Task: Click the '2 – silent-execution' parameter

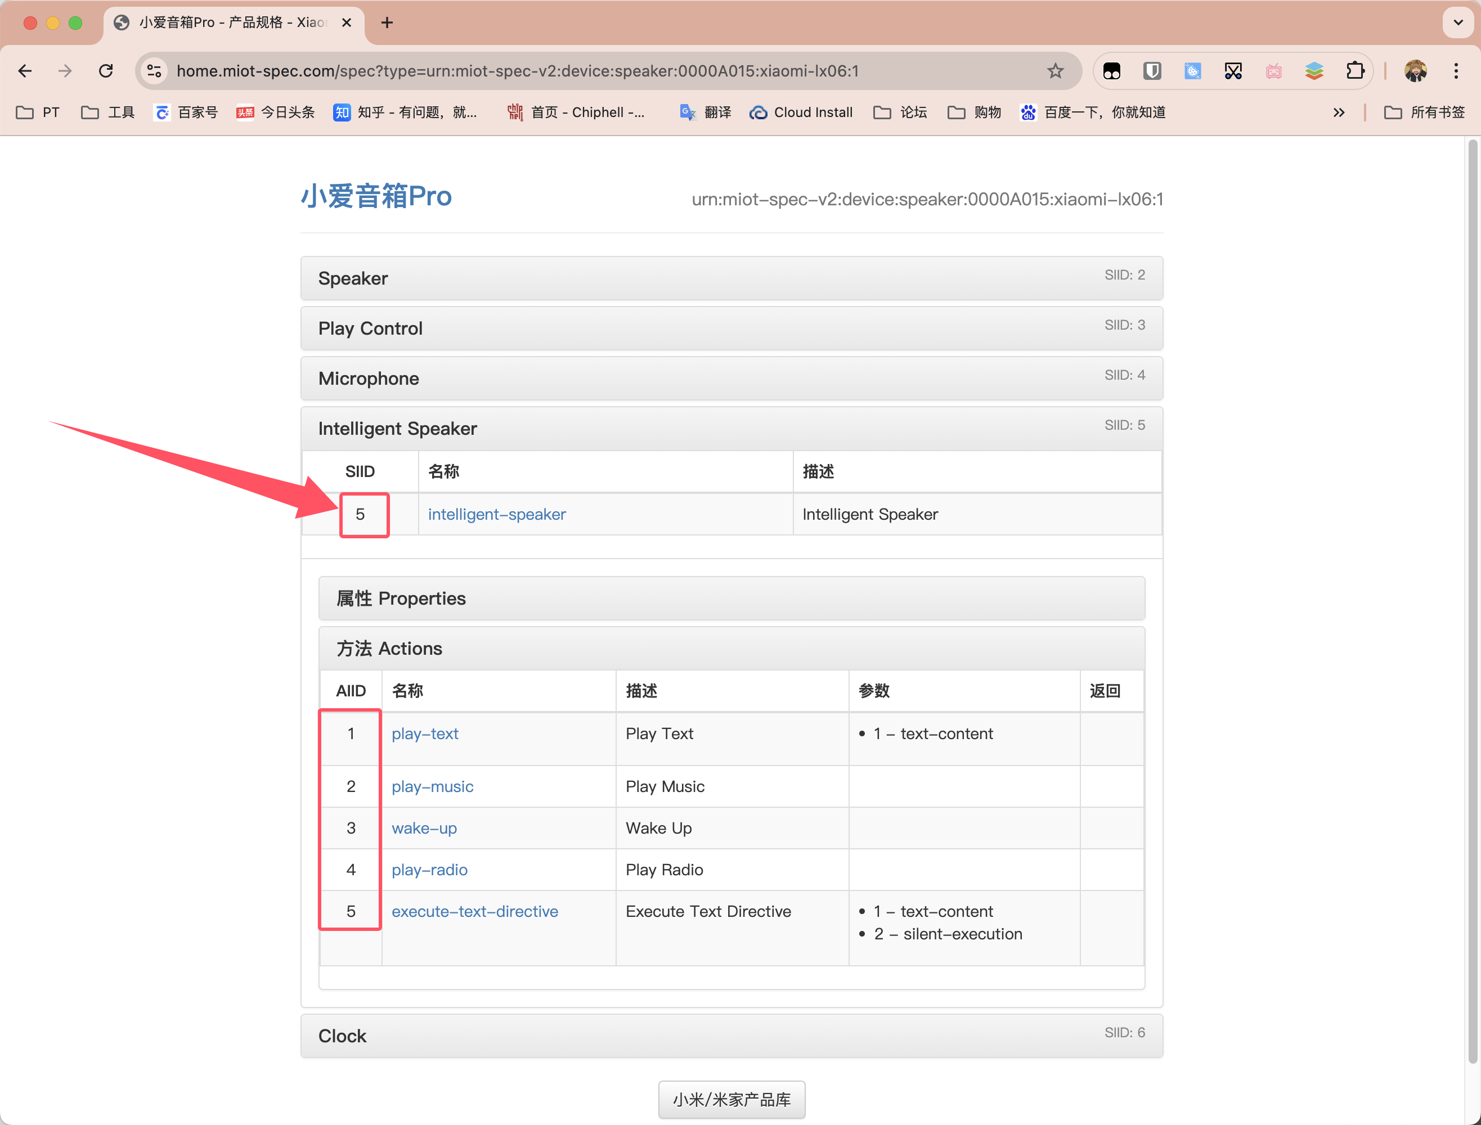Action: click(948, 934)
